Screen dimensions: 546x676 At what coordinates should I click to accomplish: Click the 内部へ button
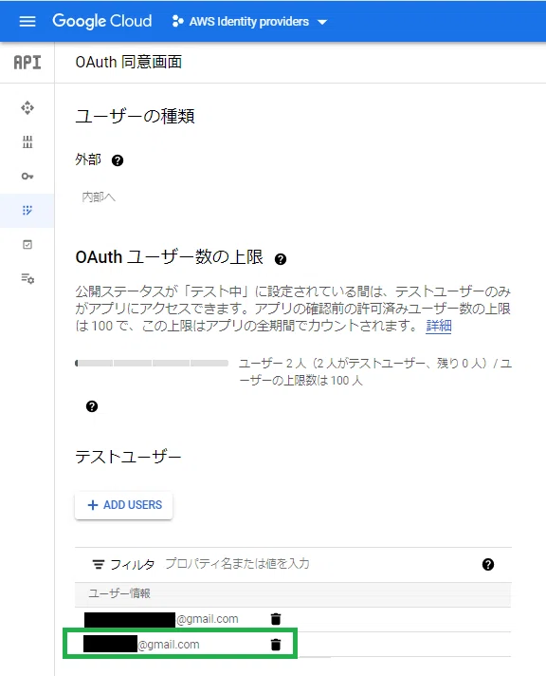(99, 197)
